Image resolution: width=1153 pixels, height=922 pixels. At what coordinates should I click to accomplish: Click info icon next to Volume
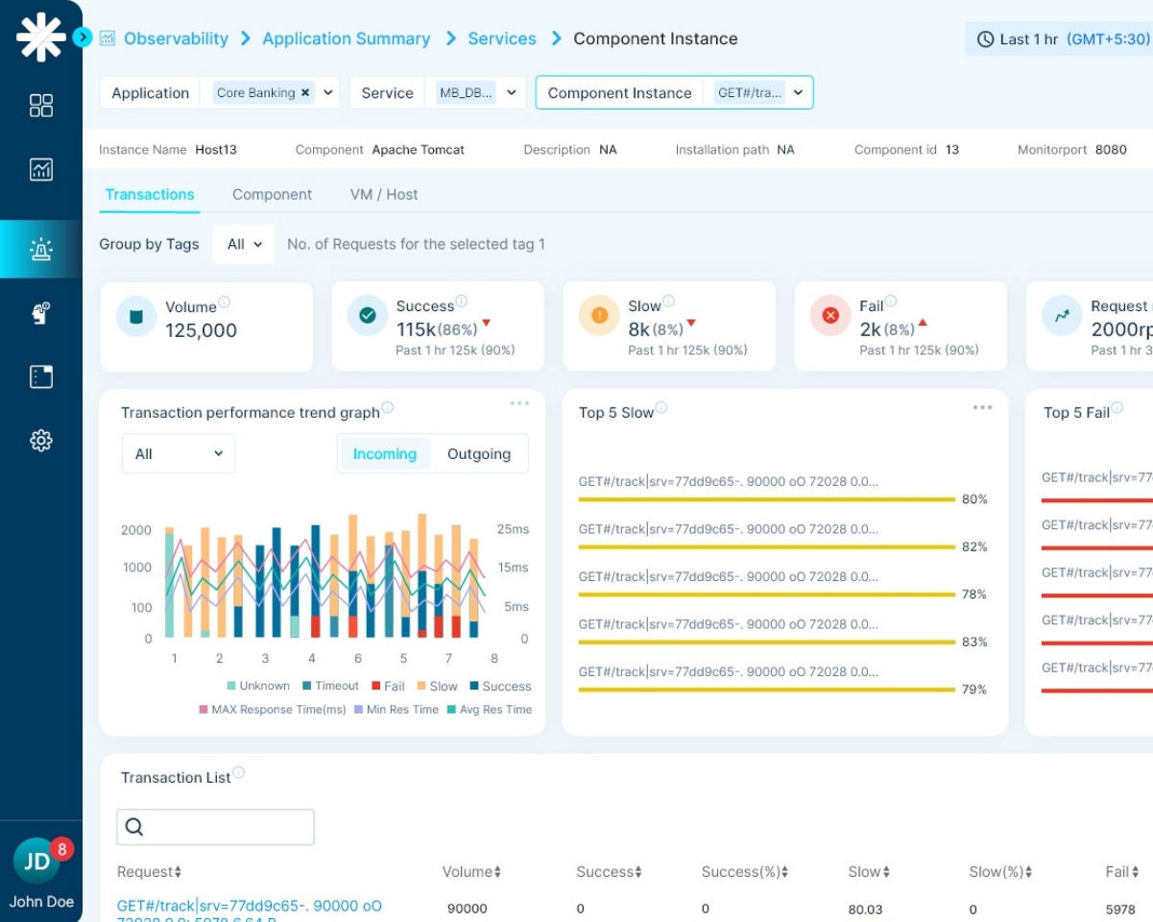[225, 303]
